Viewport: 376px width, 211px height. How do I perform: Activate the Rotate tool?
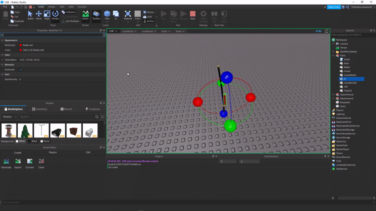pos(55,15)
